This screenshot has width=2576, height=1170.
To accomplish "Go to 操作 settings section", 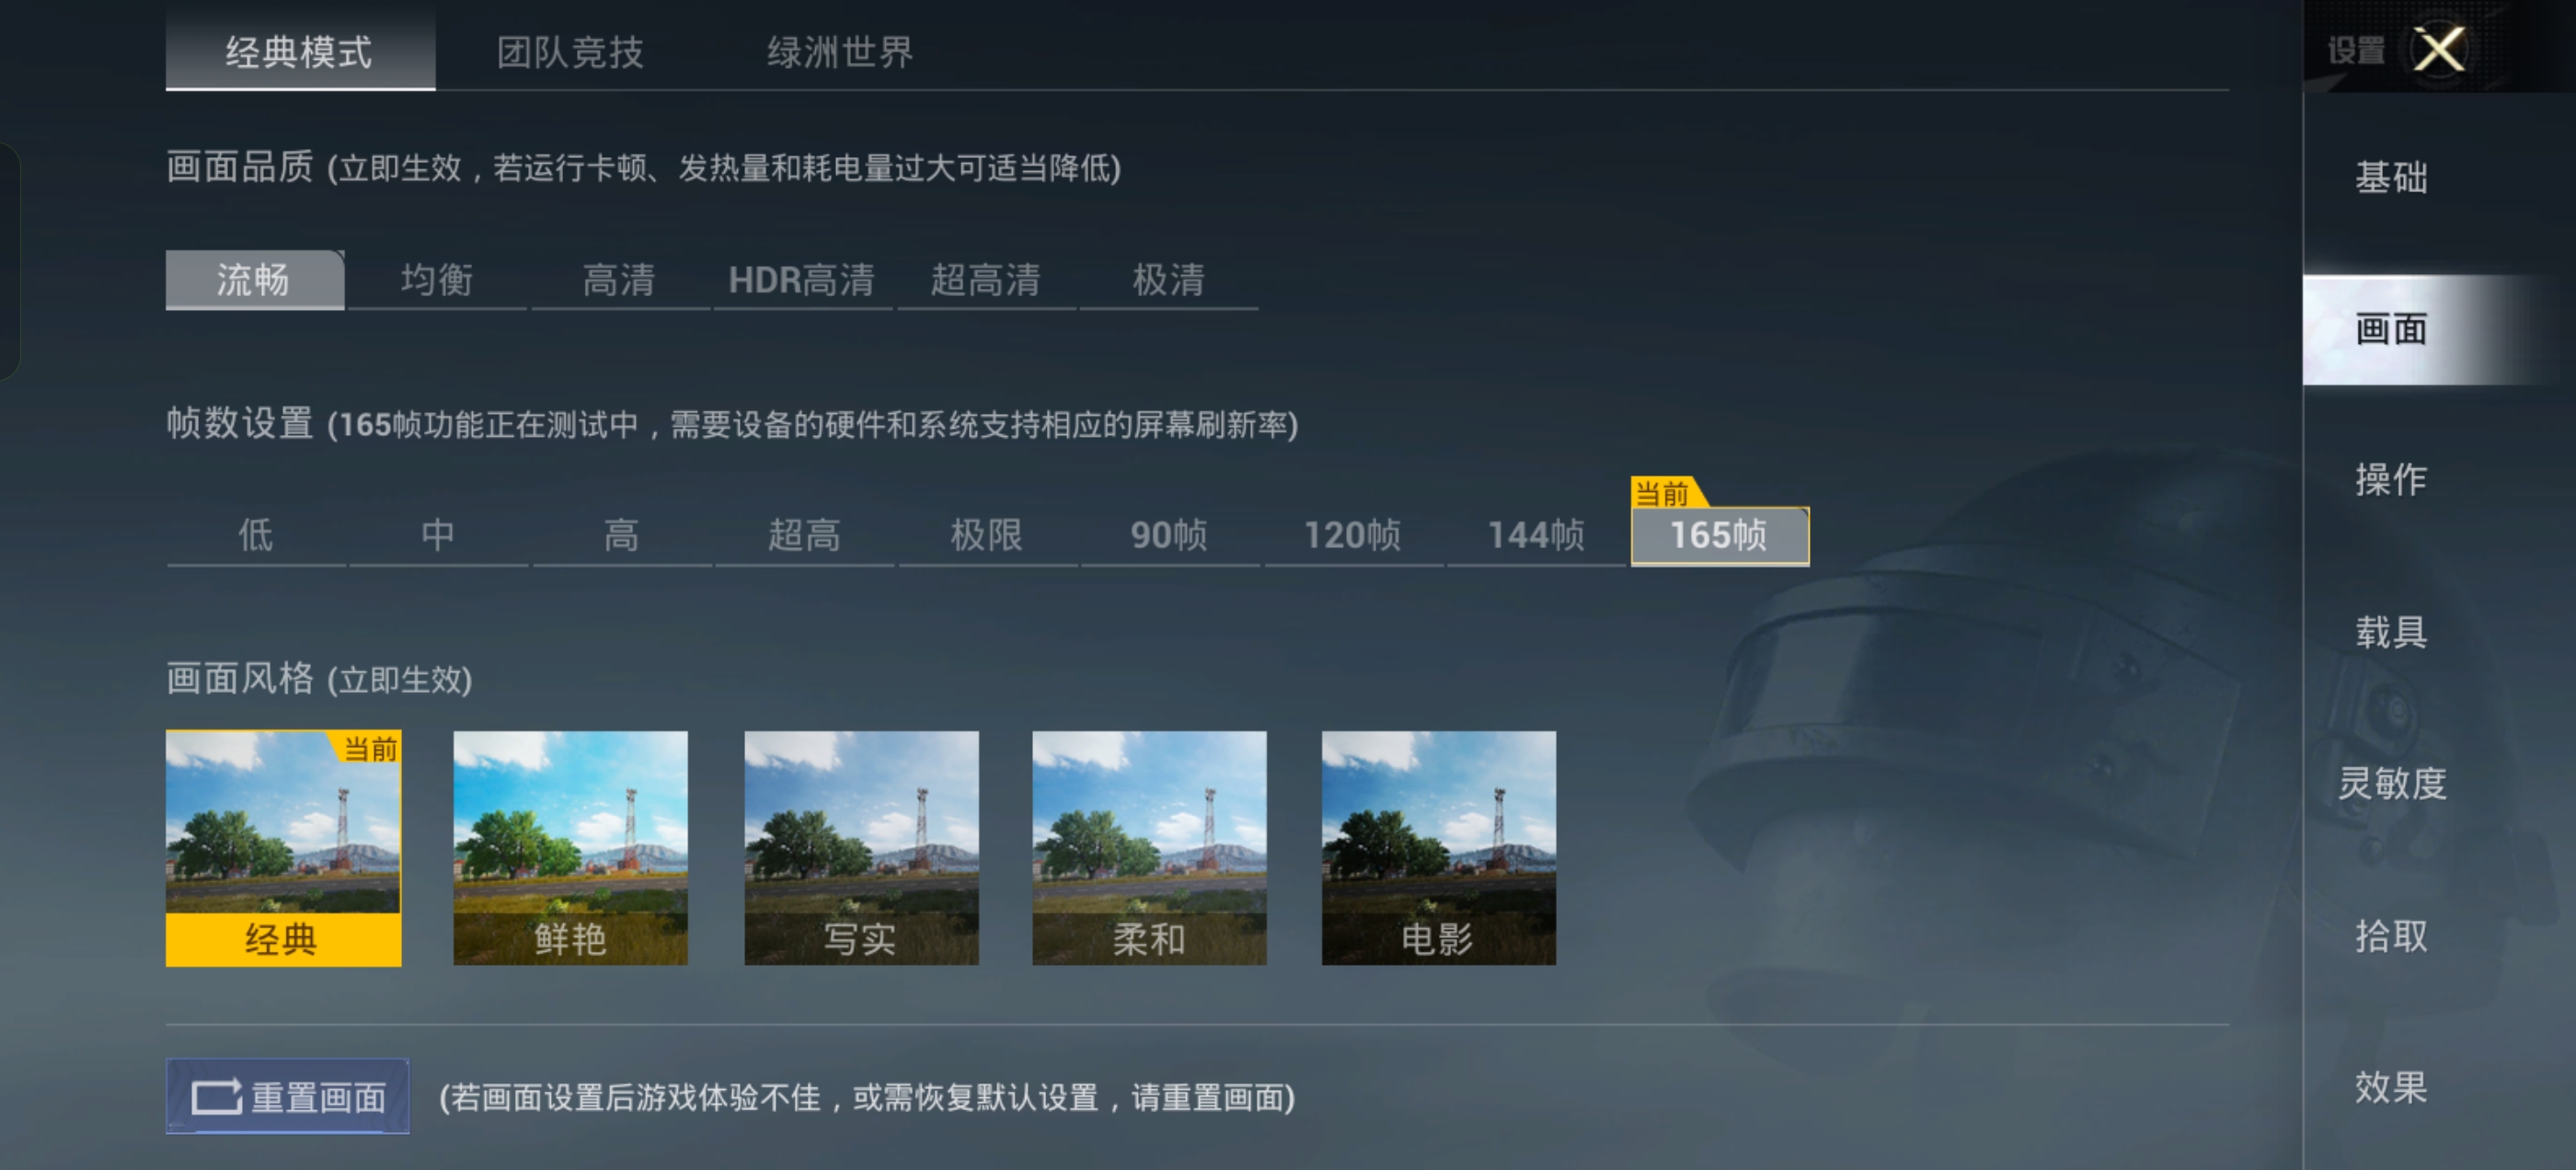I will pyautogui.click(x=2391, y=480).
